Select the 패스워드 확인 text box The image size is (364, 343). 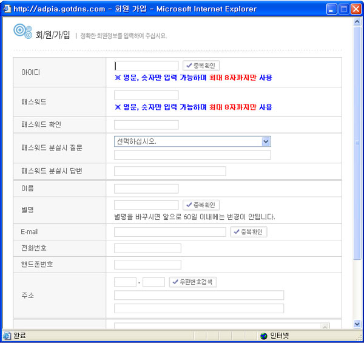point(146,124)
